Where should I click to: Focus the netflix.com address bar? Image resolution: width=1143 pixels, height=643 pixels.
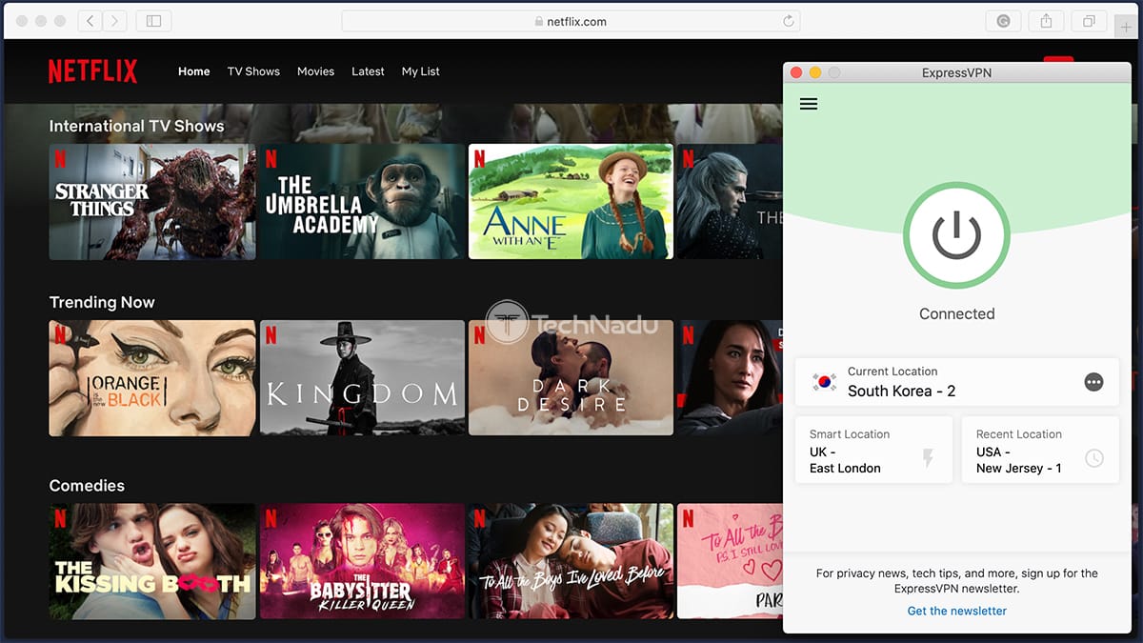pos(571,21)
